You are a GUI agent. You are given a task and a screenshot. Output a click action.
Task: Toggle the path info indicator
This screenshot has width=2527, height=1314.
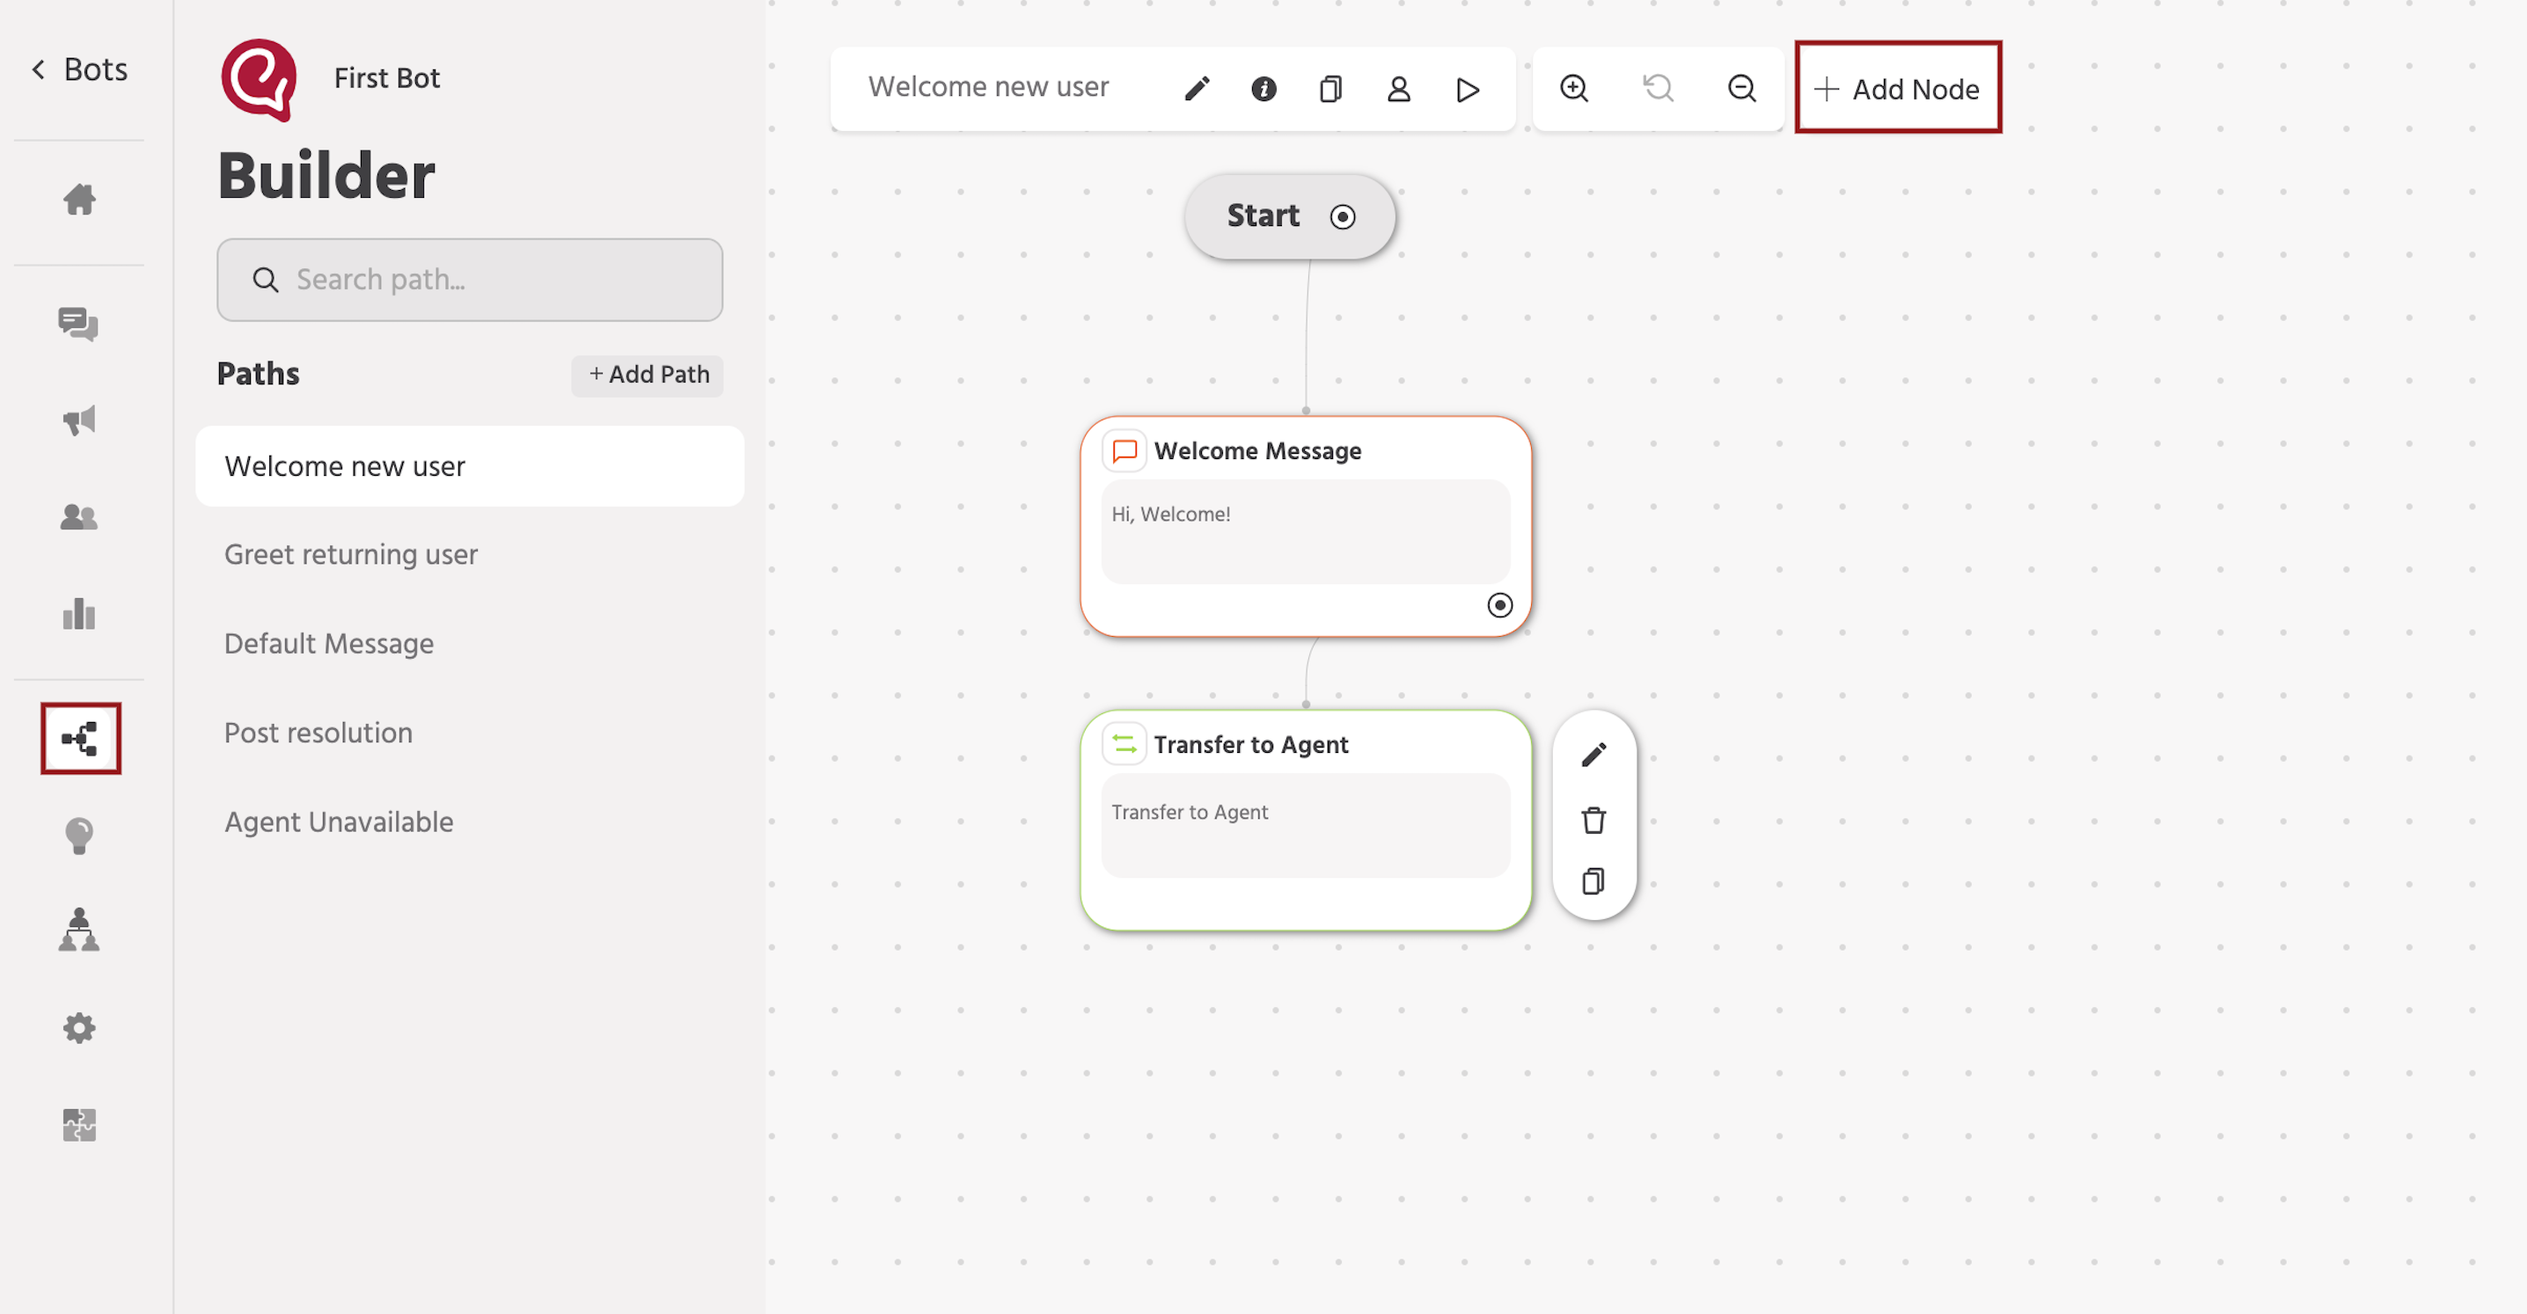1263,88
